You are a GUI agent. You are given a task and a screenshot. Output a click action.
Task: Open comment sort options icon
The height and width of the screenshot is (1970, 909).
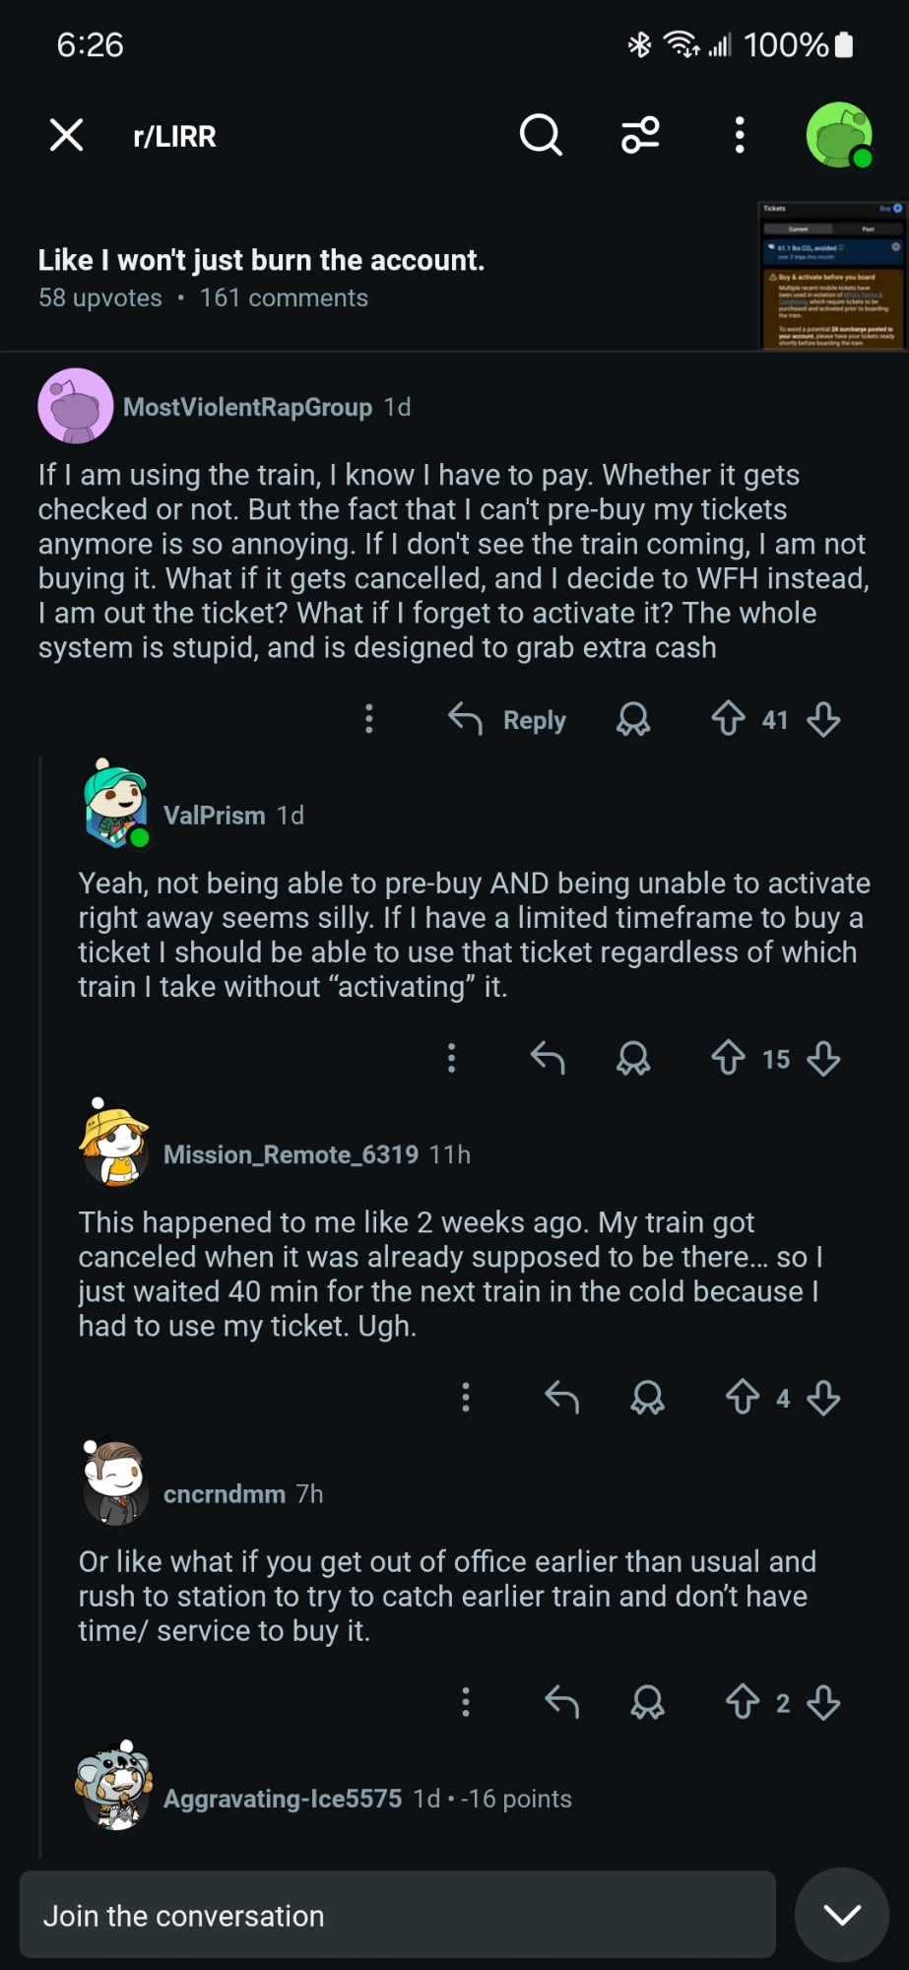pos(640,135)
